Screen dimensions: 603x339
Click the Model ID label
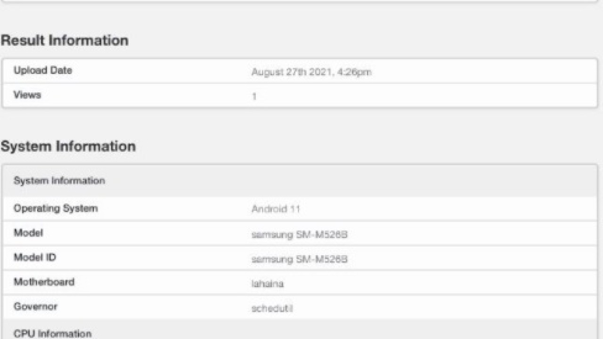[x=35, y=258]
